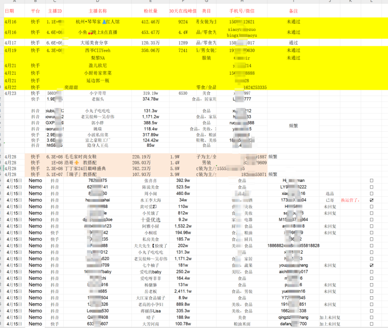Select the 主播ID header cell
This screenshot has width=388, height=328.
[x=55, y=11]
